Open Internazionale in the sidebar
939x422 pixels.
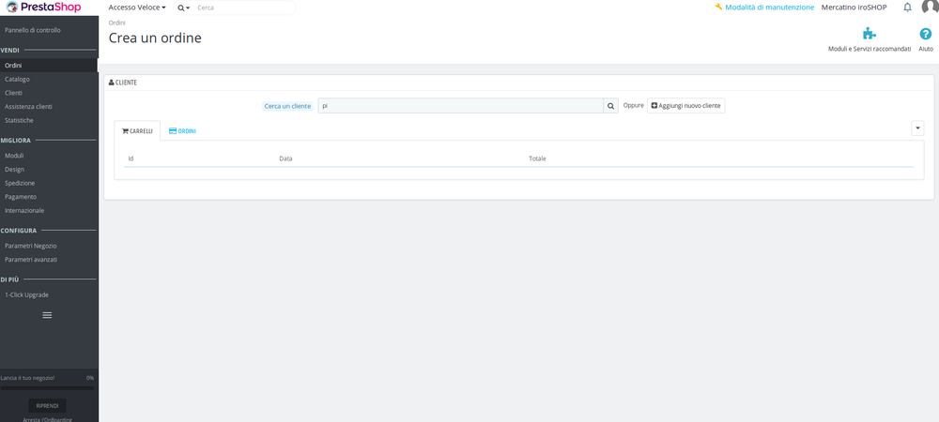[24, 210]
